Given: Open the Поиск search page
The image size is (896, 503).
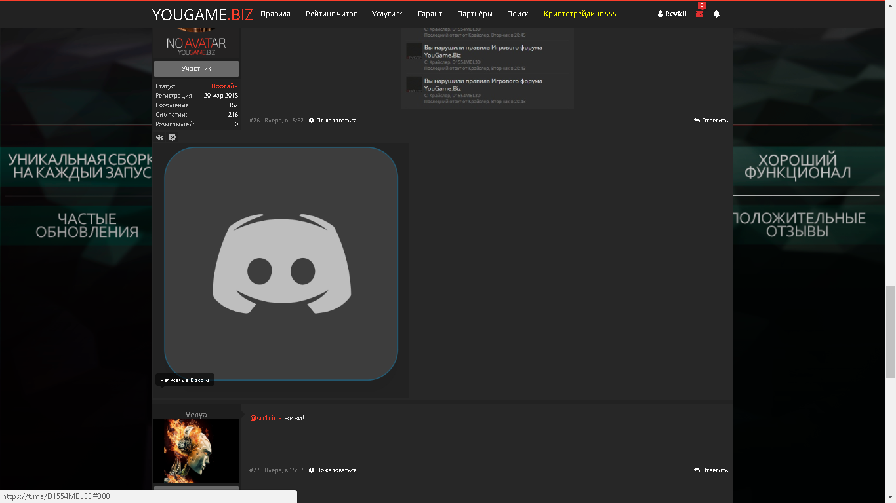Looking at the screenshot, I should coord(518,14).
